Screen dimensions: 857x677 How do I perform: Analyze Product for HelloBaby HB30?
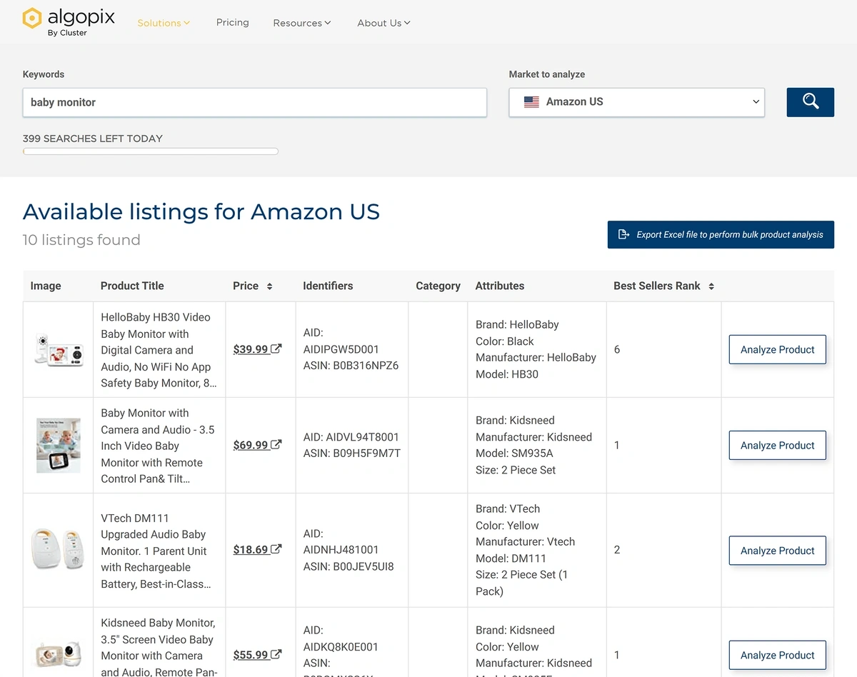[x=777, y=350]
